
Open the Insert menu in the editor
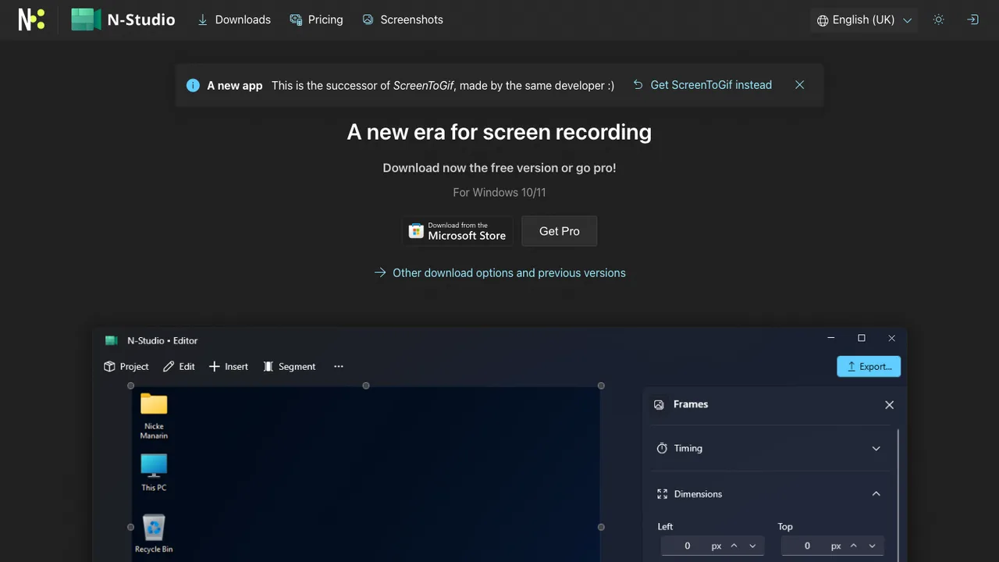[229, 366]
